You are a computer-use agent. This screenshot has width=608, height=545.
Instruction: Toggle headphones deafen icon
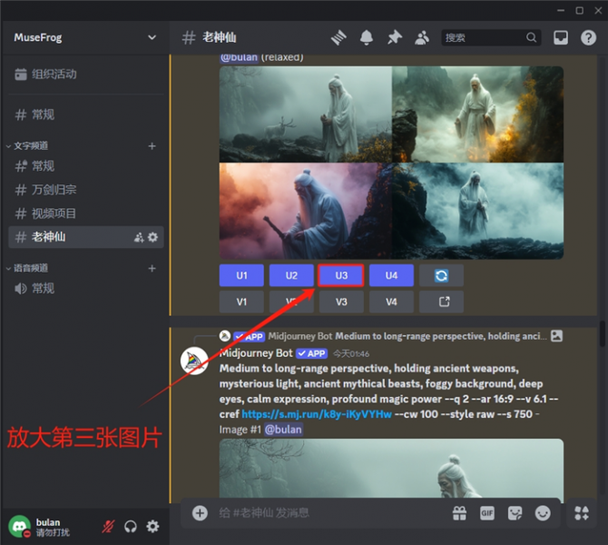coord(131,527)
